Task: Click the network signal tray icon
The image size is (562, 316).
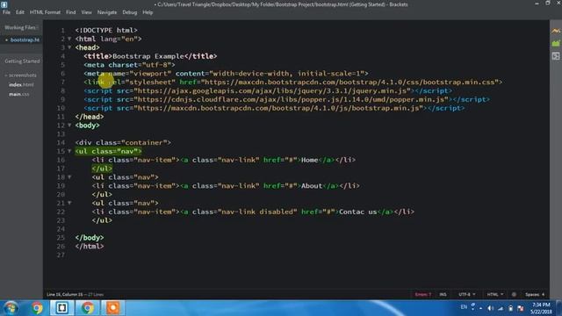Action: pos(501,308)
